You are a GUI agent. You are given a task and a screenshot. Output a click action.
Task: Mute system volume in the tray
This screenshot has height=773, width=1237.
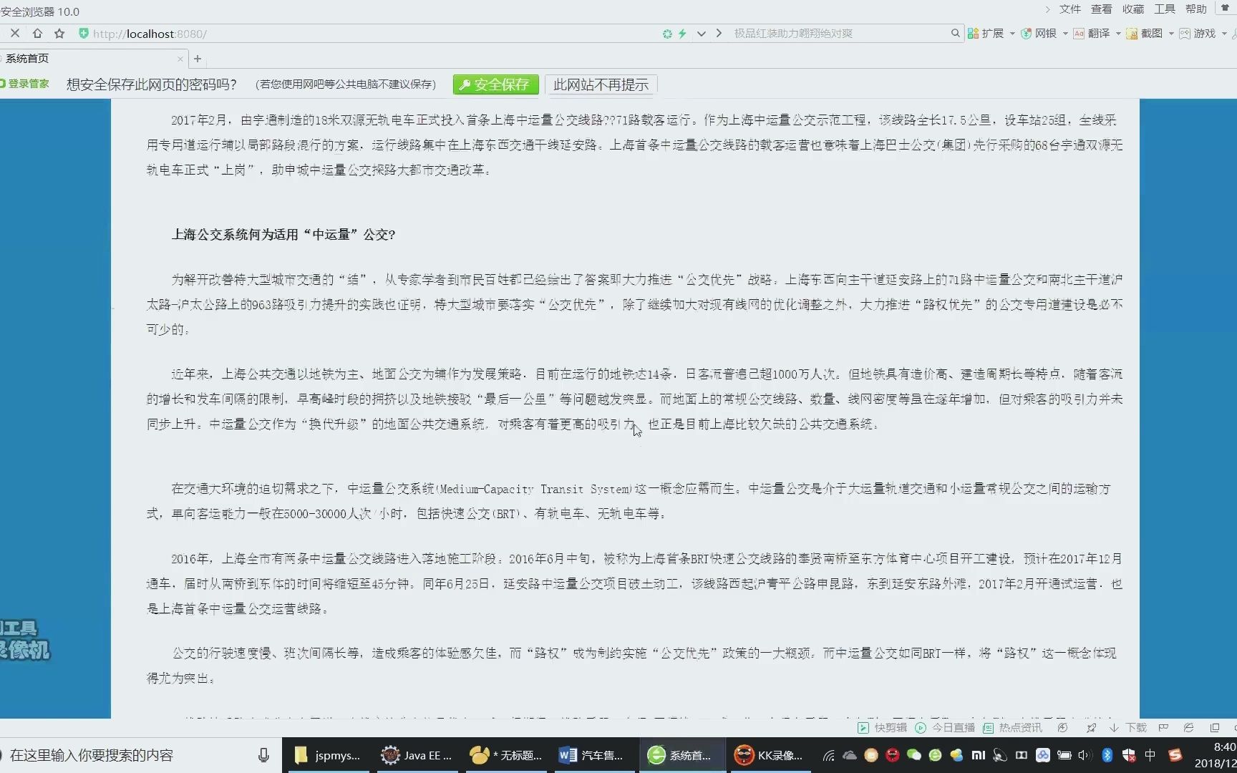click(1085, 755)
